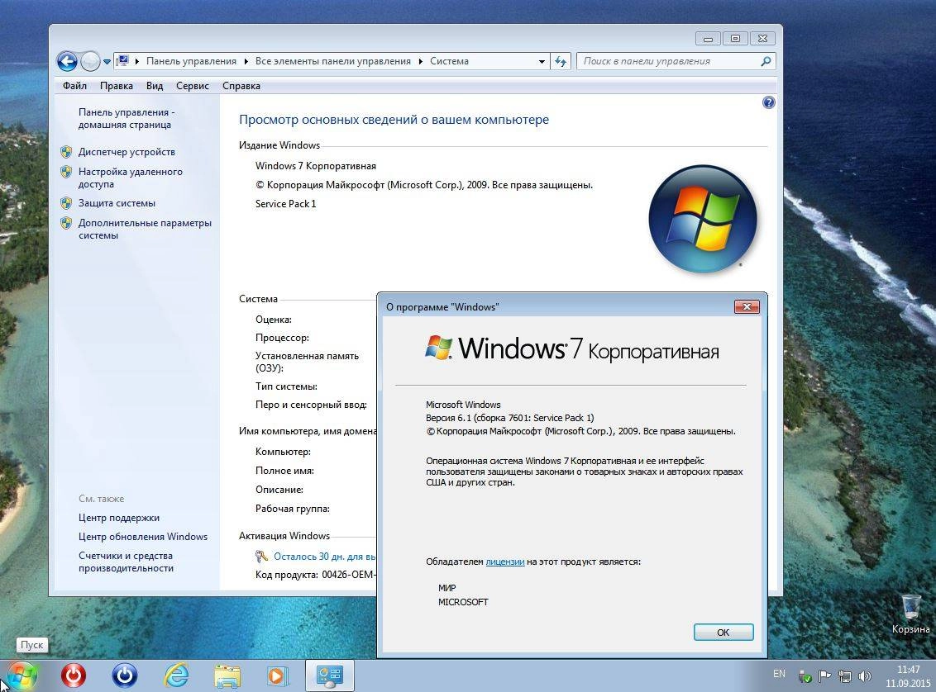Go to Панель управления домашняя страница
The image size is (936, 692).
(126, 118)
